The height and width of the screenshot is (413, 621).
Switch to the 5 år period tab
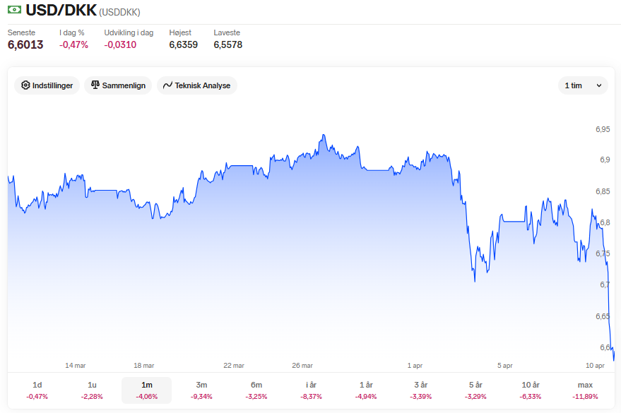[475, 390]
